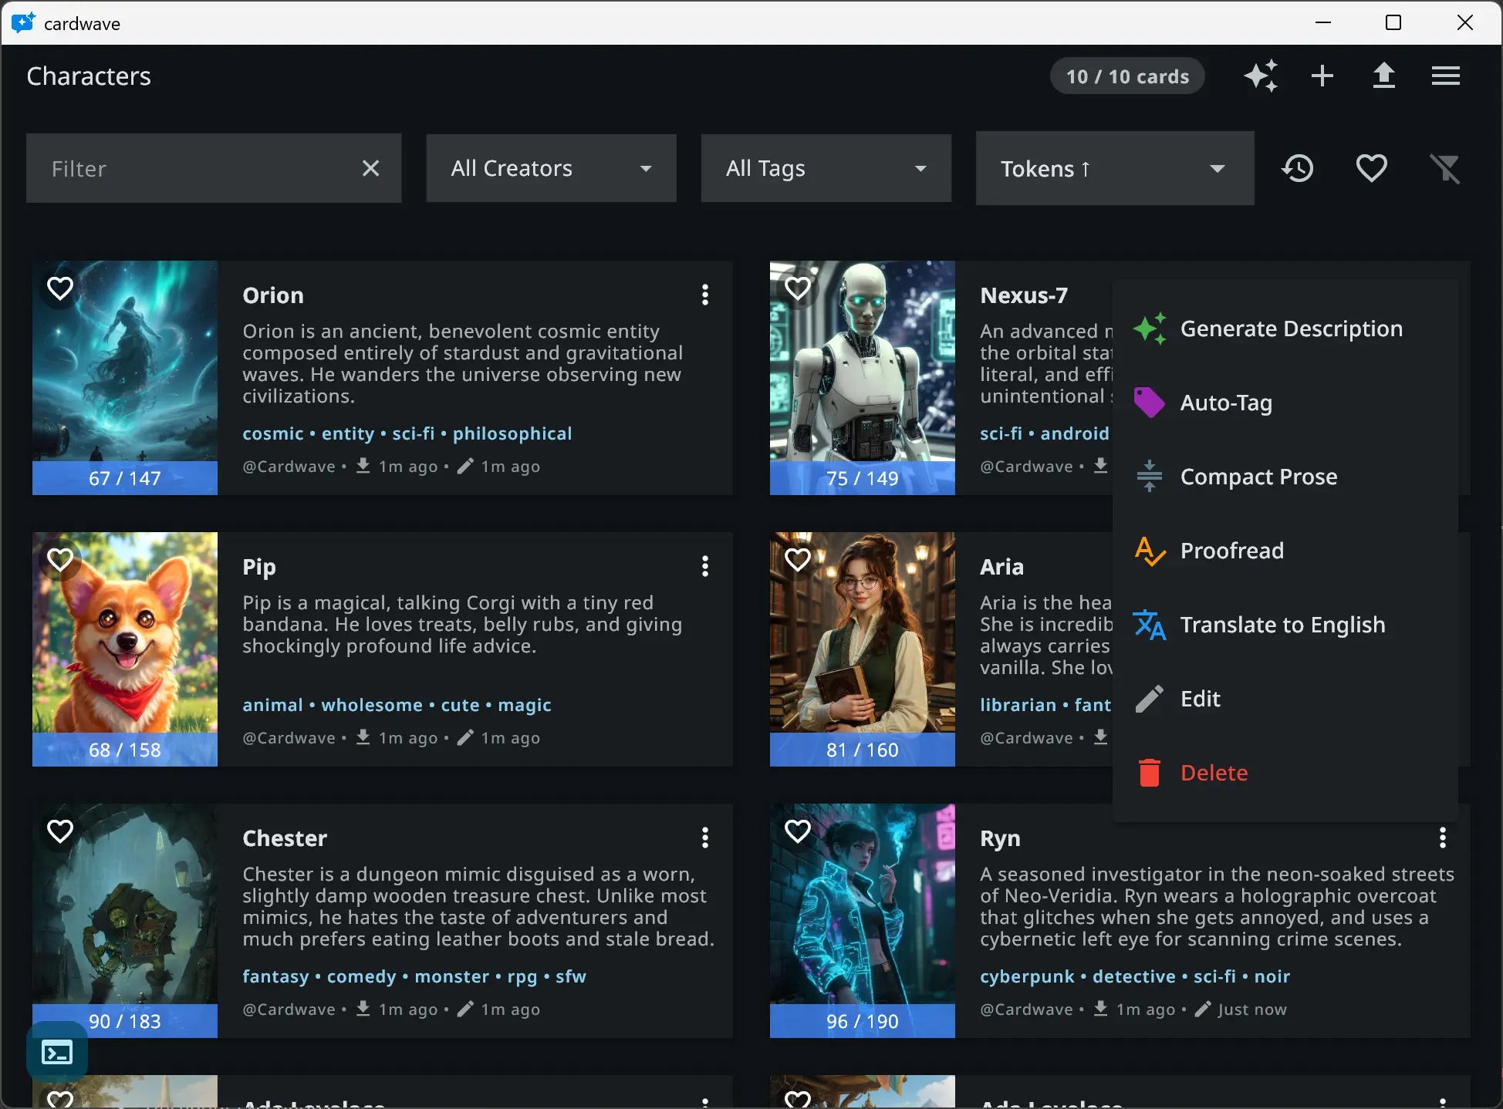Screen dimensions: 1503x1109
Task: Delete the card via the context menu
Action: point(1214,772)
